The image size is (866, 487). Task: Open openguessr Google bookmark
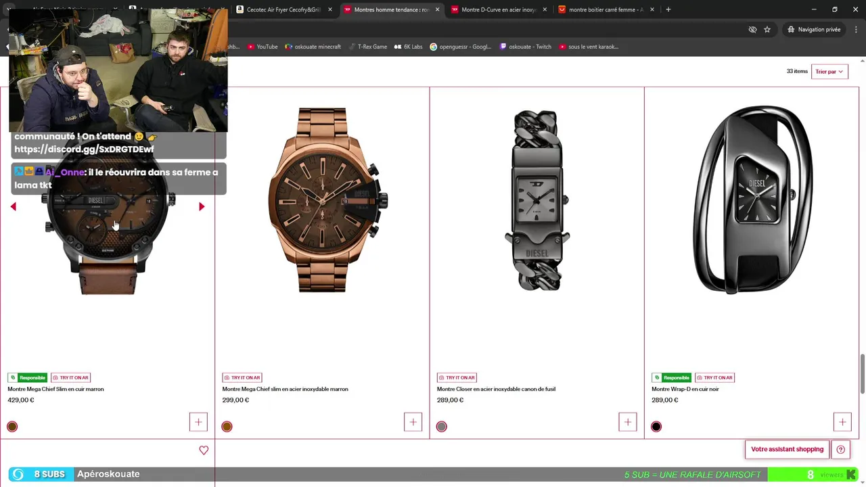(461, 47)
